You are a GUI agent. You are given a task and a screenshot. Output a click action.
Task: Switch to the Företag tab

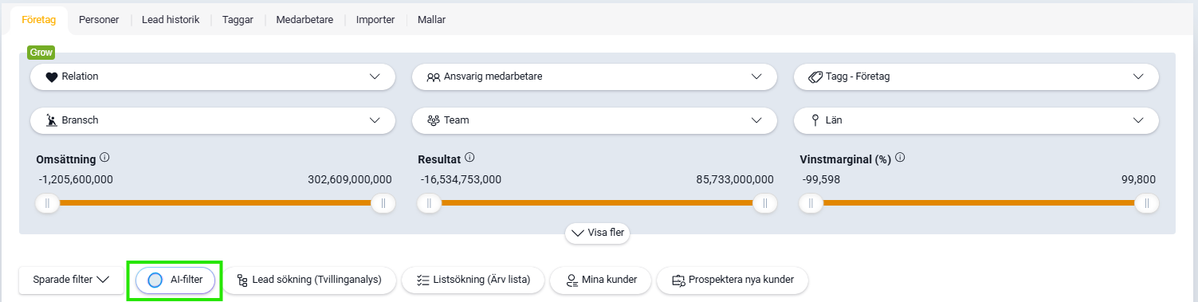(x=38, y=20)
